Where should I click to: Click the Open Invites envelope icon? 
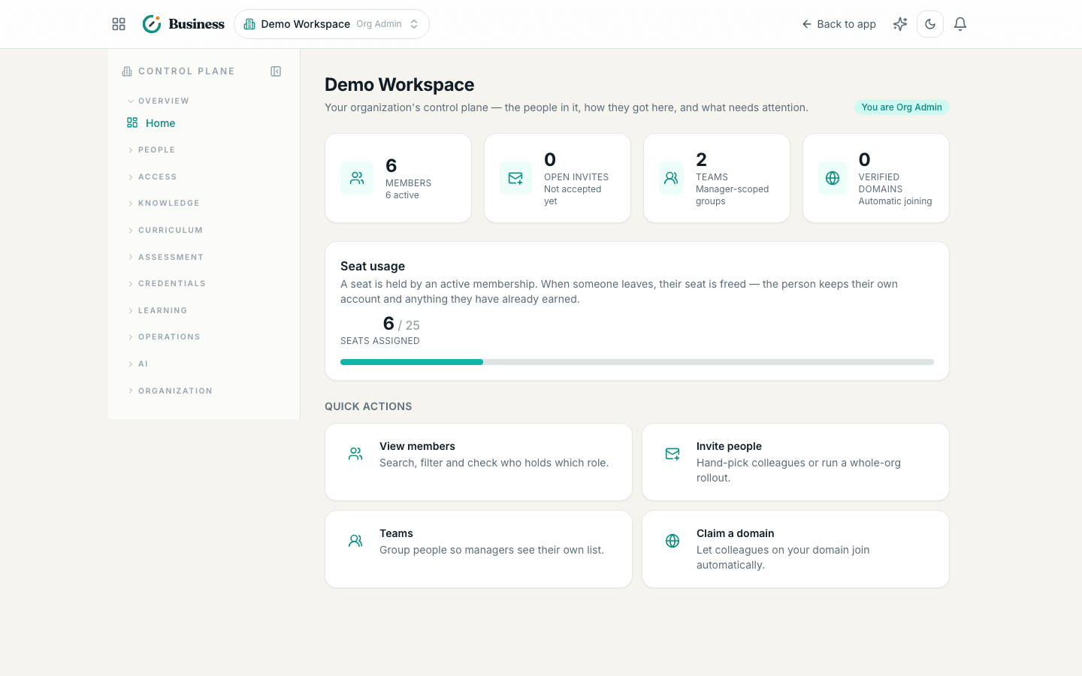pos(515,178)
